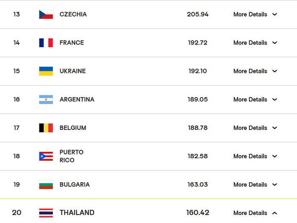
Task: Select the ARGENTINA country name
Action: (77, 100)
